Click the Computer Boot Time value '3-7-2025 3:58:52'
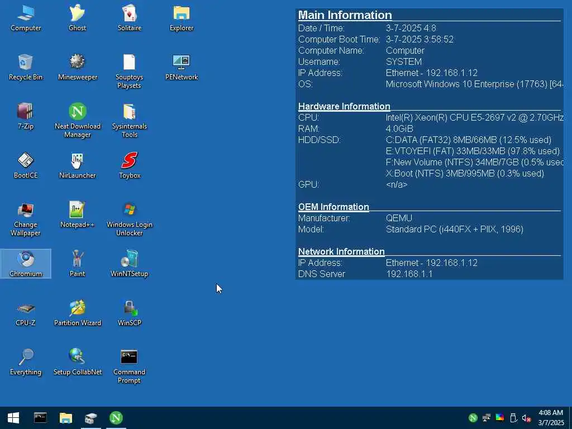Screen dimensions: 572x429 tap(420, 39)
